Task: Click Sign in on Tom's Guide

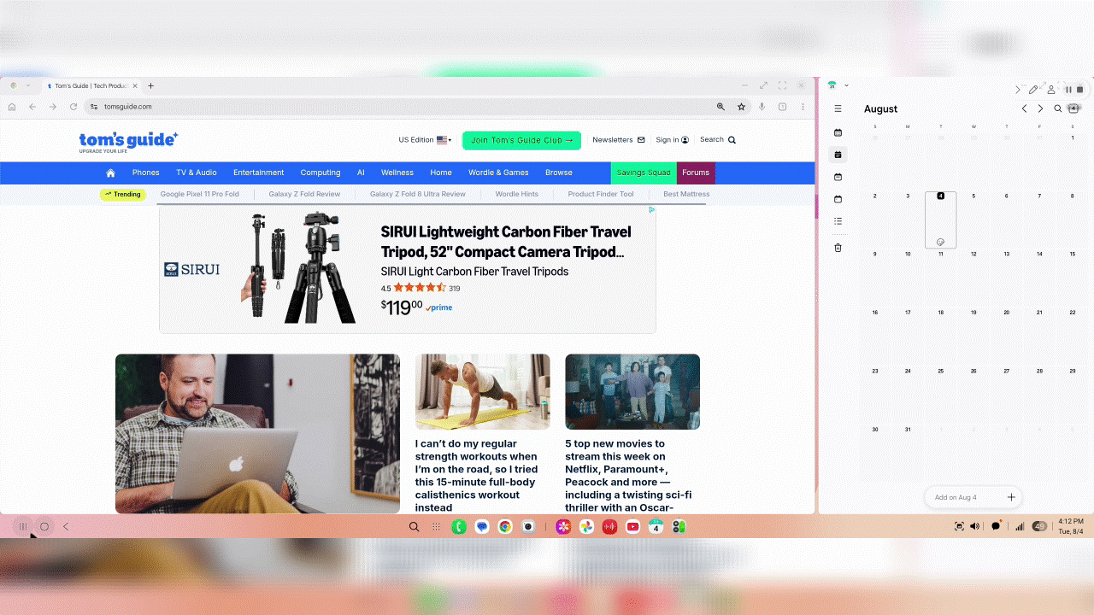Action: 672,140
